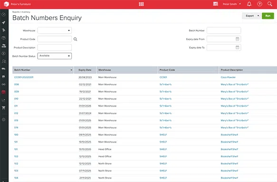This screenshot has height=182, width=277.
Task: Open the Expiry date From calendar icon
Action: 237,39
